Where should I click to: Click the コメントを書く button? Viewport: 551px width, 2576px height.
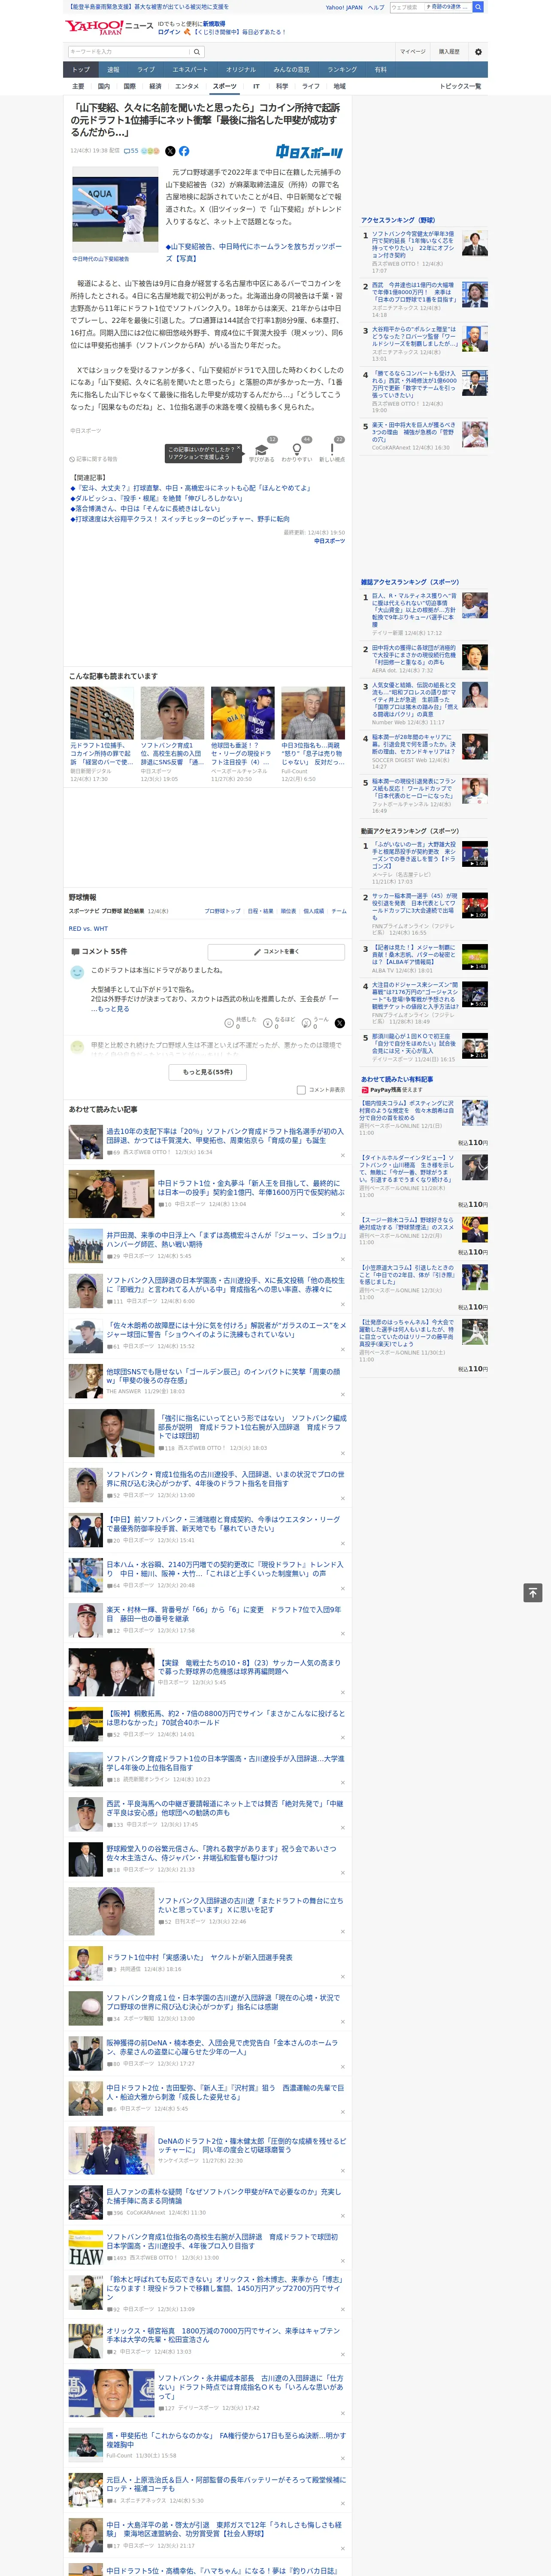click(x=276, y=951)
